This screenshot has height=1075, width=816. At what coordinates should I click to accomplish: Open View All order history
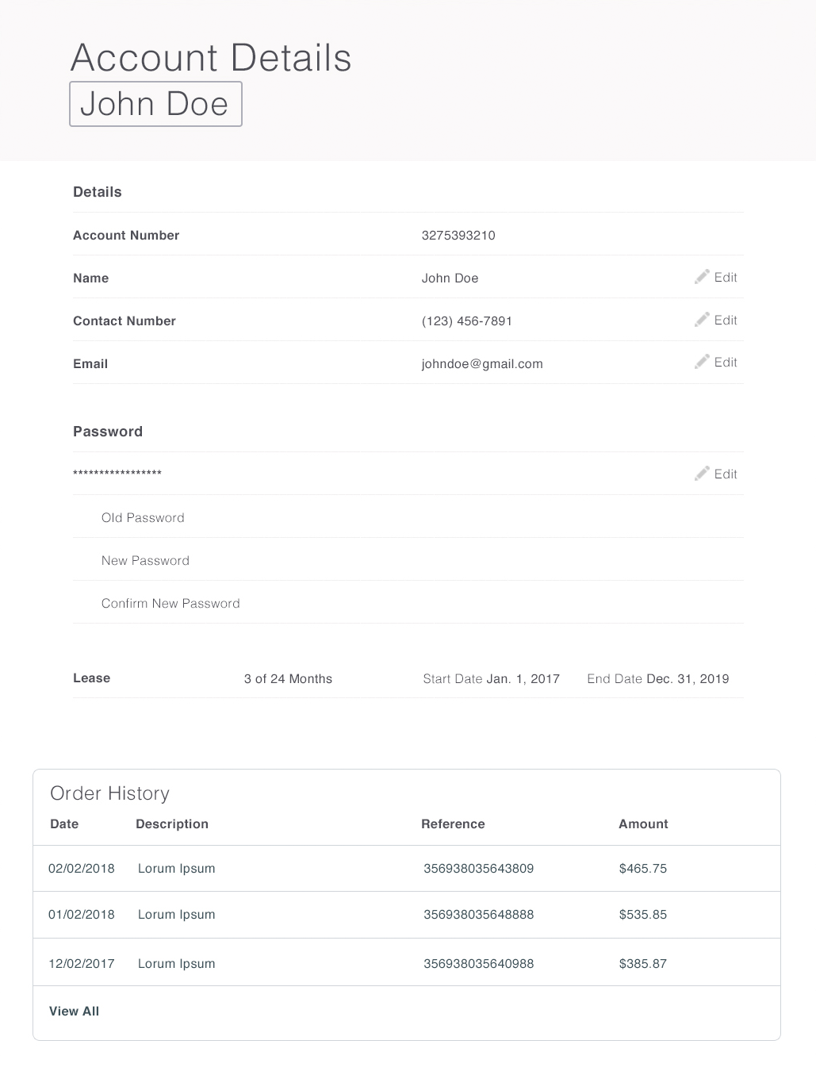coord(74,1011)
